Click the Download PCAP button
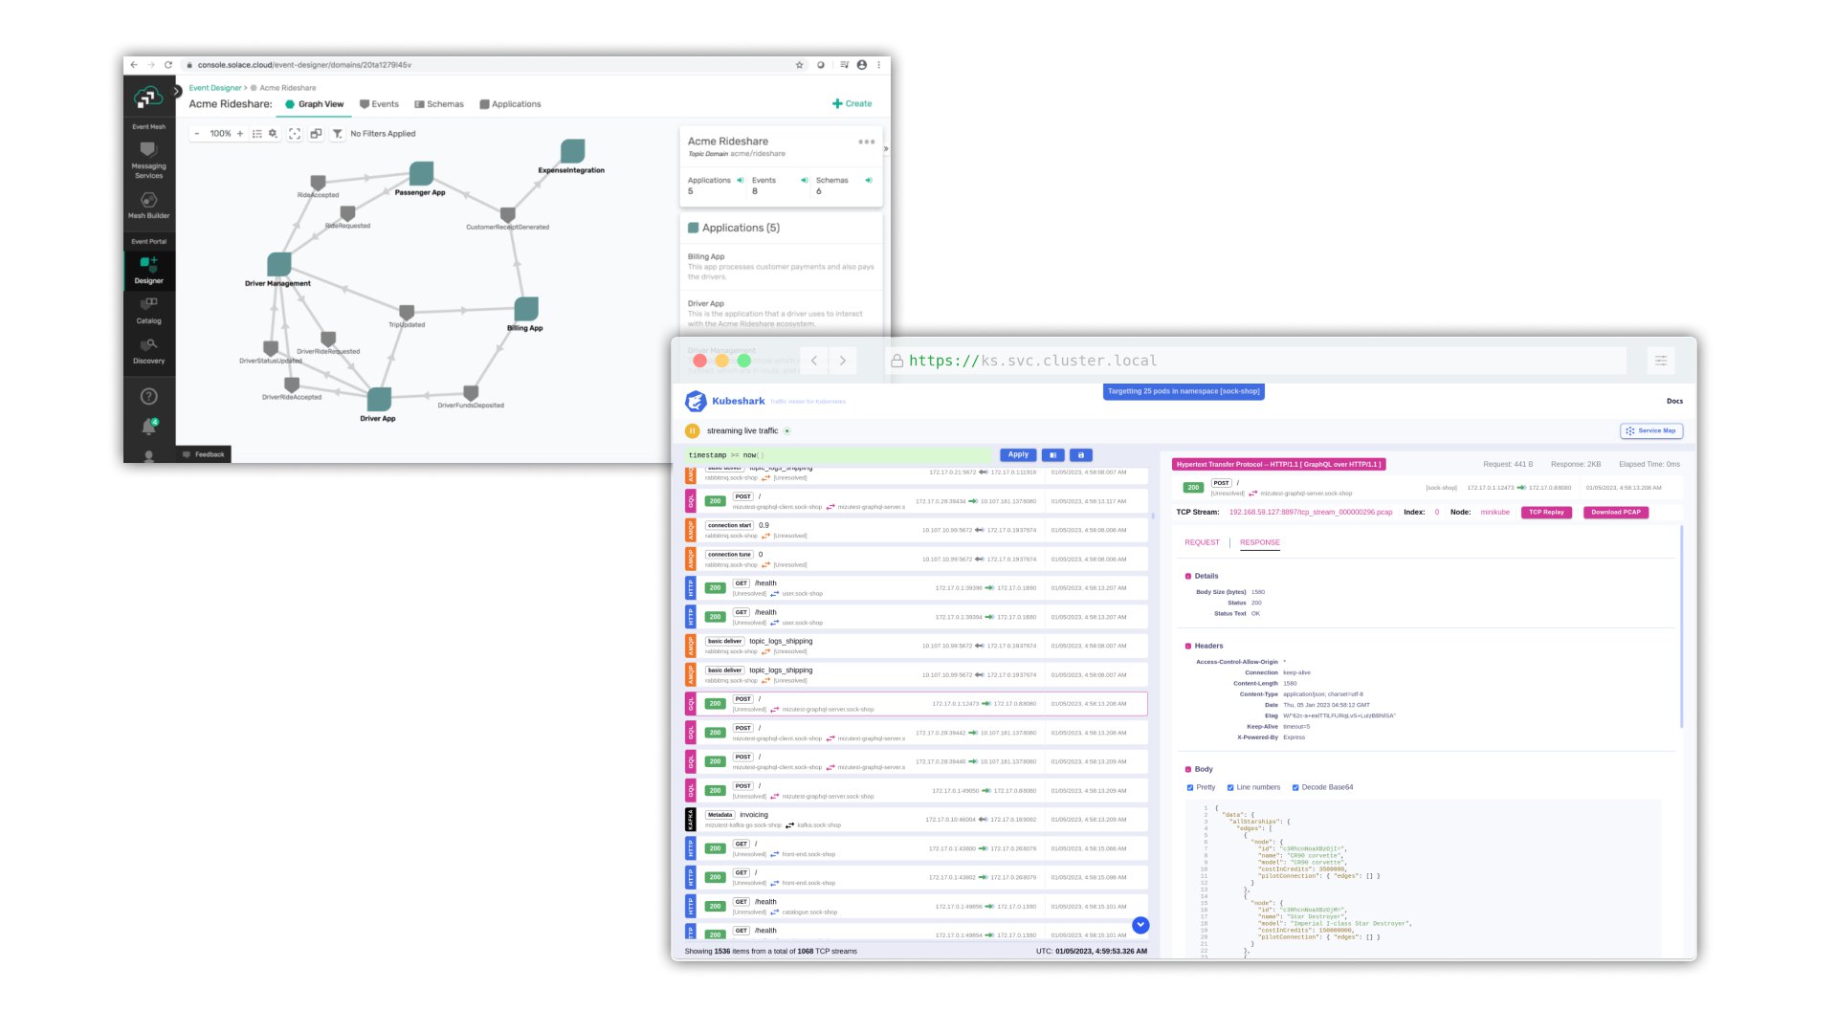The width and height of the screenshot is (1837, 1033). (1615, 513)
